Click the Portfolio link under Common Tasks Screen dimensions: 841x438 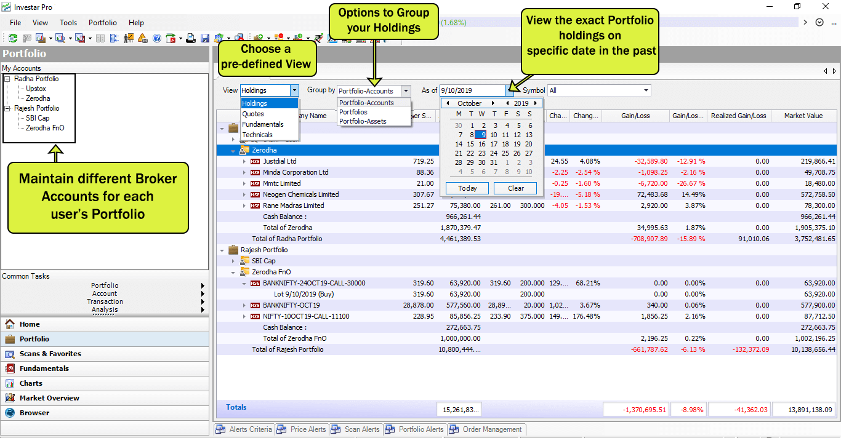point(105,285)
